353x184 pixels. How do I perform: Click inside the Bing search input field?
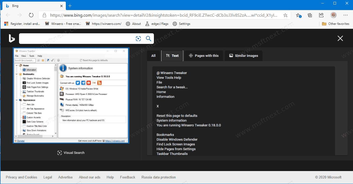(x=77, y=39)
